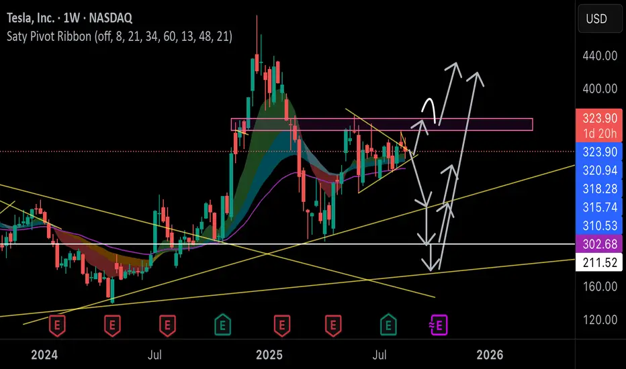Click the 160.00 price scale value
The image size is (626, 369).
tap(600, 286)
